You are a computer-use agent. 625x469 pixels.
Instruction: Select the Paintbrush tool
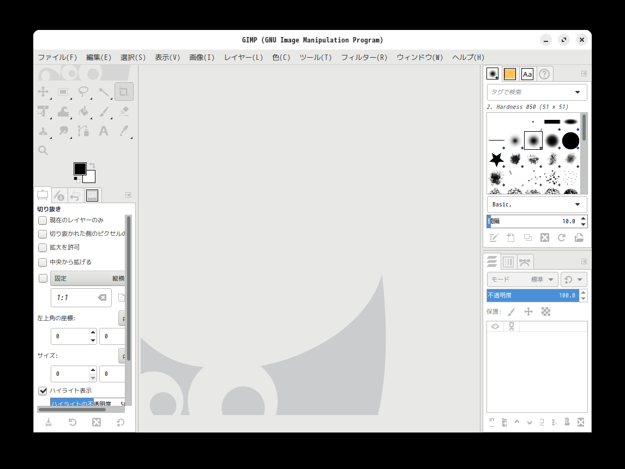(x=104, y=112)
